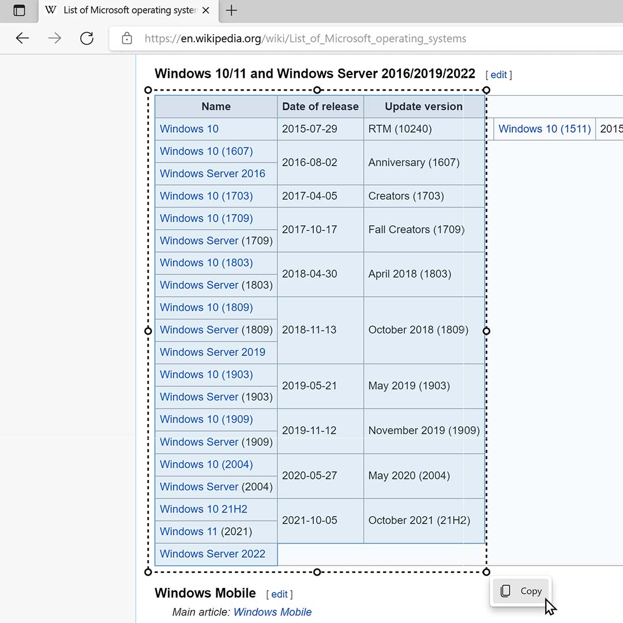Click the forward arrow button

(54, 38)
